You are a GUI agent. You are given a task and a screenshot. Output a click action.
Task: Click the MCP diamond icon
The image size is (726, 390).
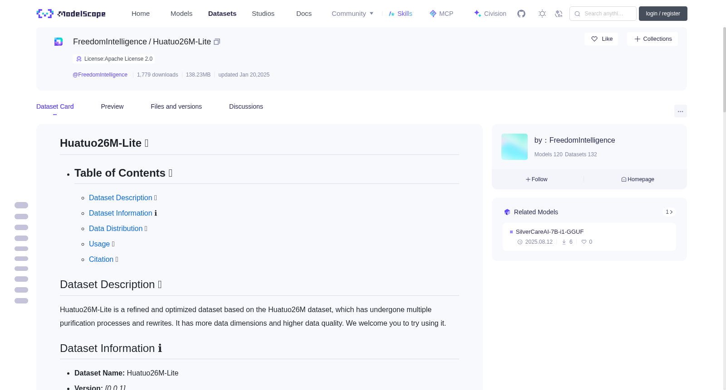click(433, 14)
